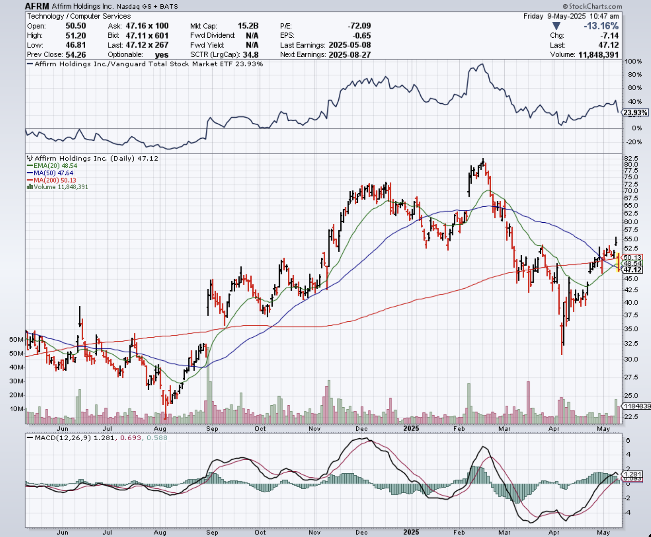Click the MA(50) 47.64 legend entry

[x=50, y=173]
